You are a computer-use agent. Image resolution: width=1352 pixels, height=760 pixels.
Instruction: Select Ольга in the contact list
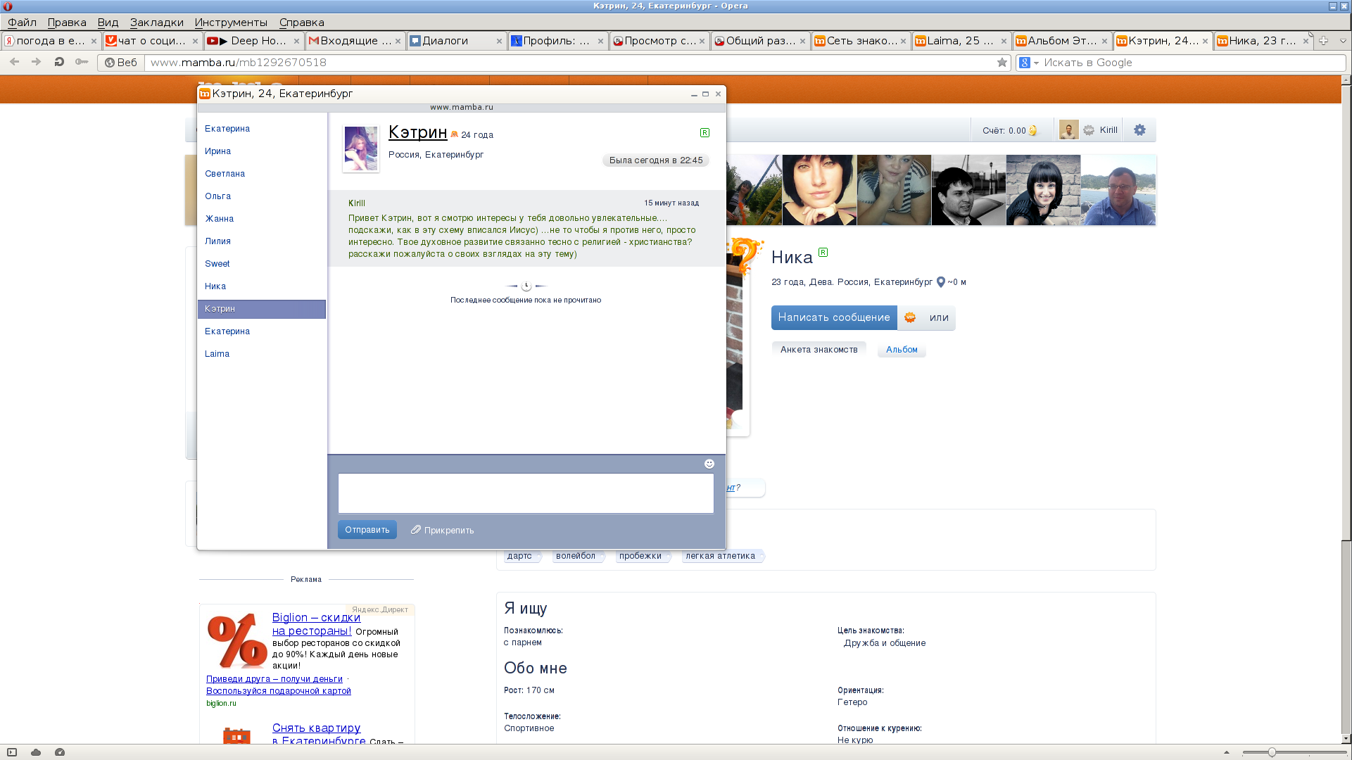[x=218, y=196]
